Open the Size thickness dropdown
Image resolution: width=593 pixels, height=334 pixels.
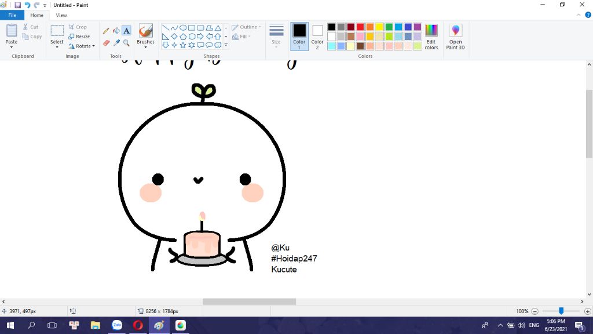coord(276,37)
